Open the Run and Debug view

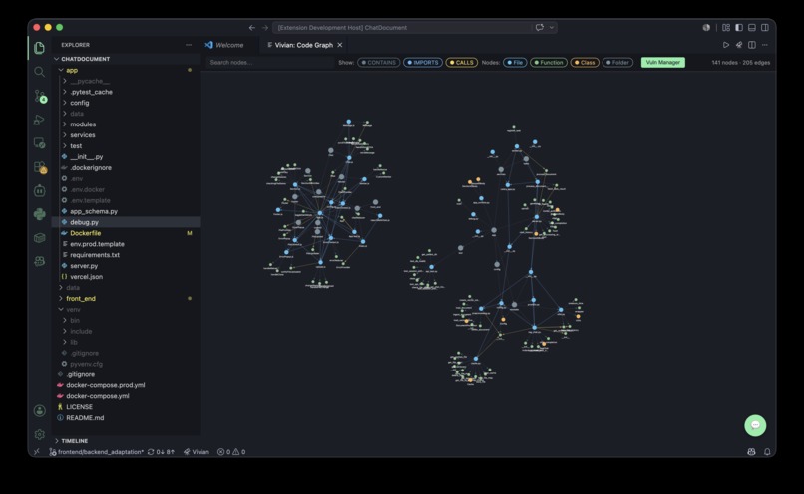[40, 120]
